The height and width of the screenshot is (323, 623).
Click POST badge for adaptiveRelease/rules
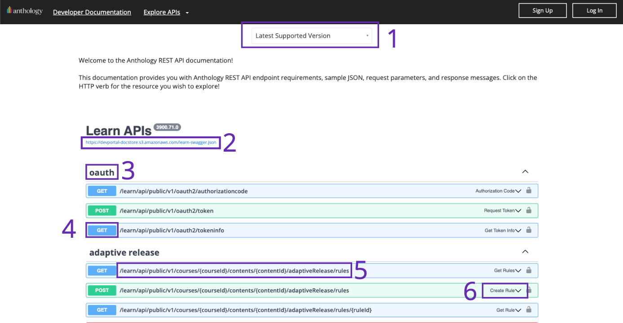pyautogui.click(x=102, y=291)
